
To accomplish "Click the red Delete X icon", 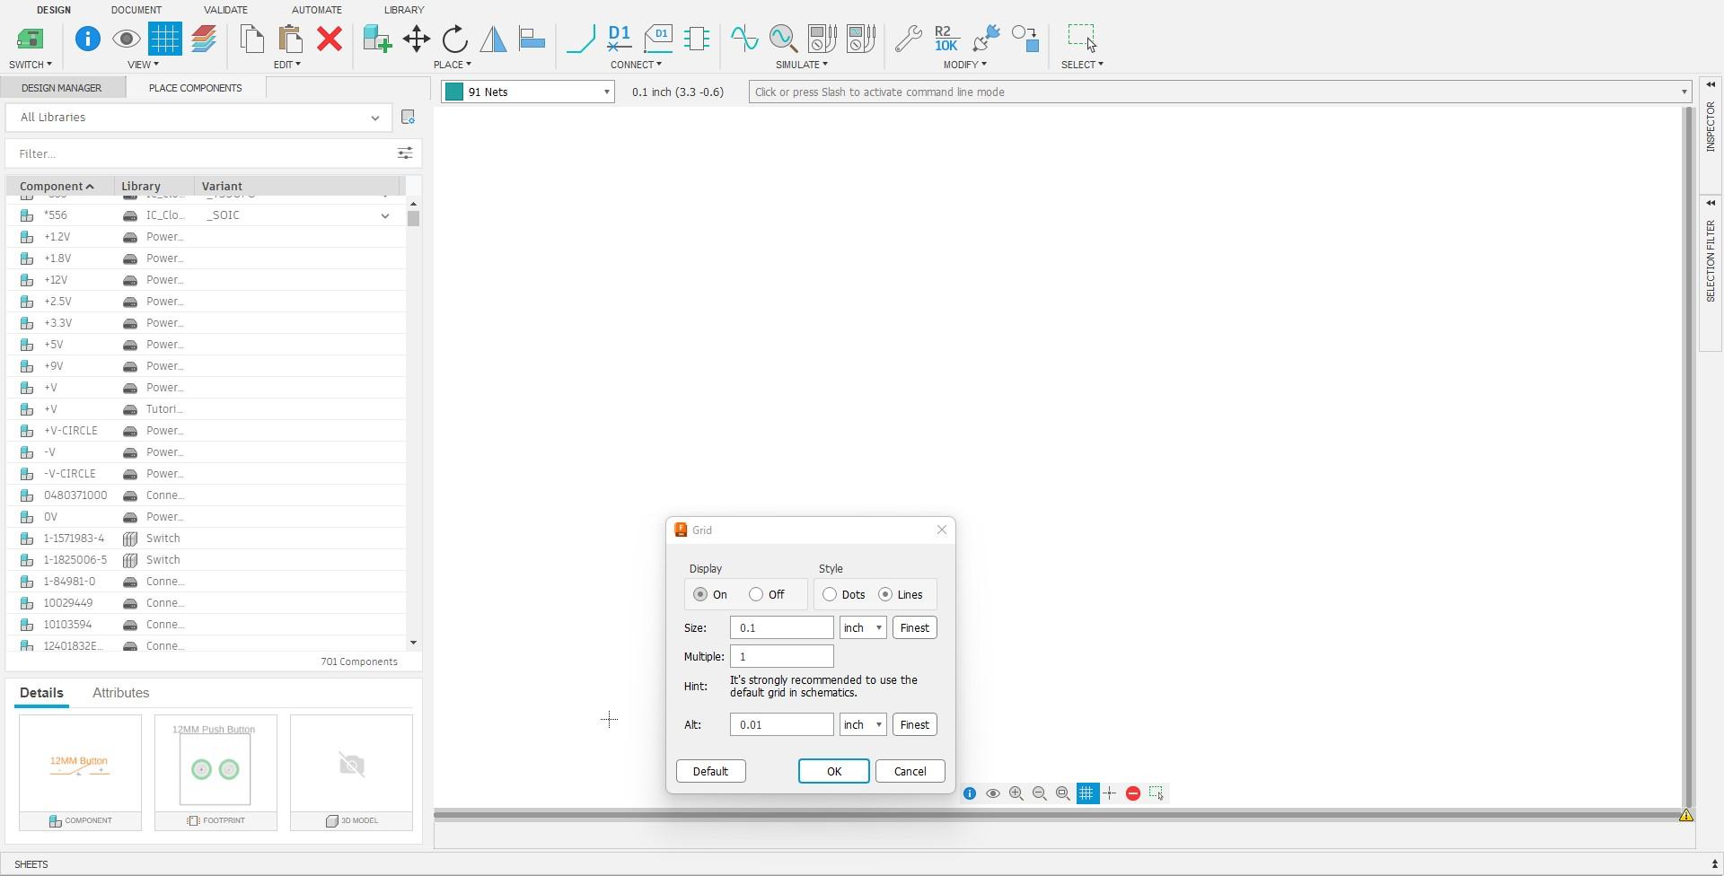I will tap(330, 39).
